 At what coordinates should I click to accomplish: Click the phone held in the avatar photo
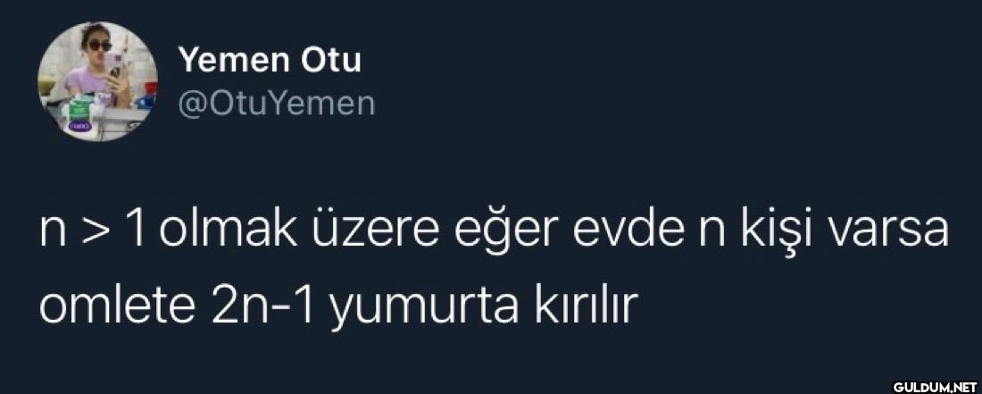tap(114, 65)
